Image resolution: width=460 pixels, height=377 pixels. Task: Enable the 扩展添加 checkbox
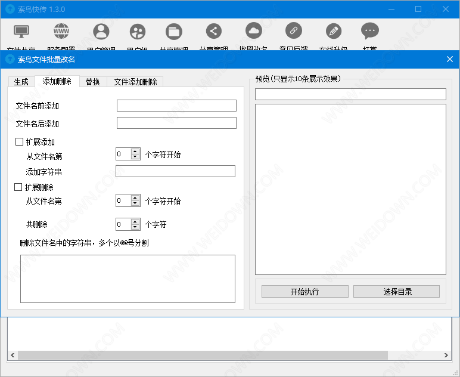click(19, 142)
